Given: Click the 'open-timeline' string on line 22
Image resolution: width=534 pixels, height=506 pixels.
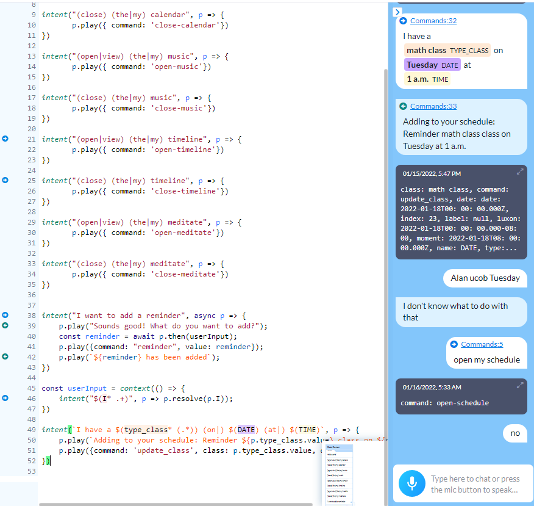Looking at the screenshot, I should [183, 150].
